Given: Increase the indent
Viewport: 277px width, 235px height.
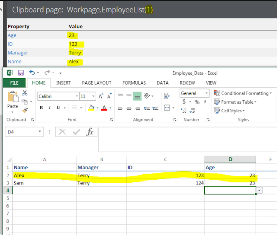Looking at the screenshot, I should tap(155, 108).
